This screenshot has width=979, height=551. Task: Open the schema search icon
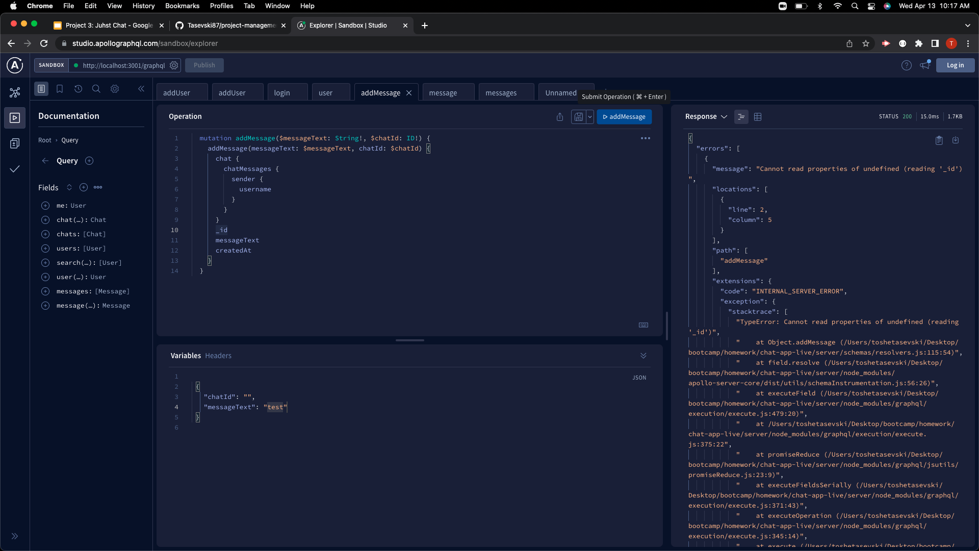(96, 89)
